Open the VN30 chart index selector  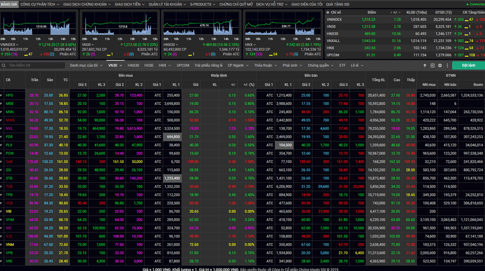(x=88, y=45)
